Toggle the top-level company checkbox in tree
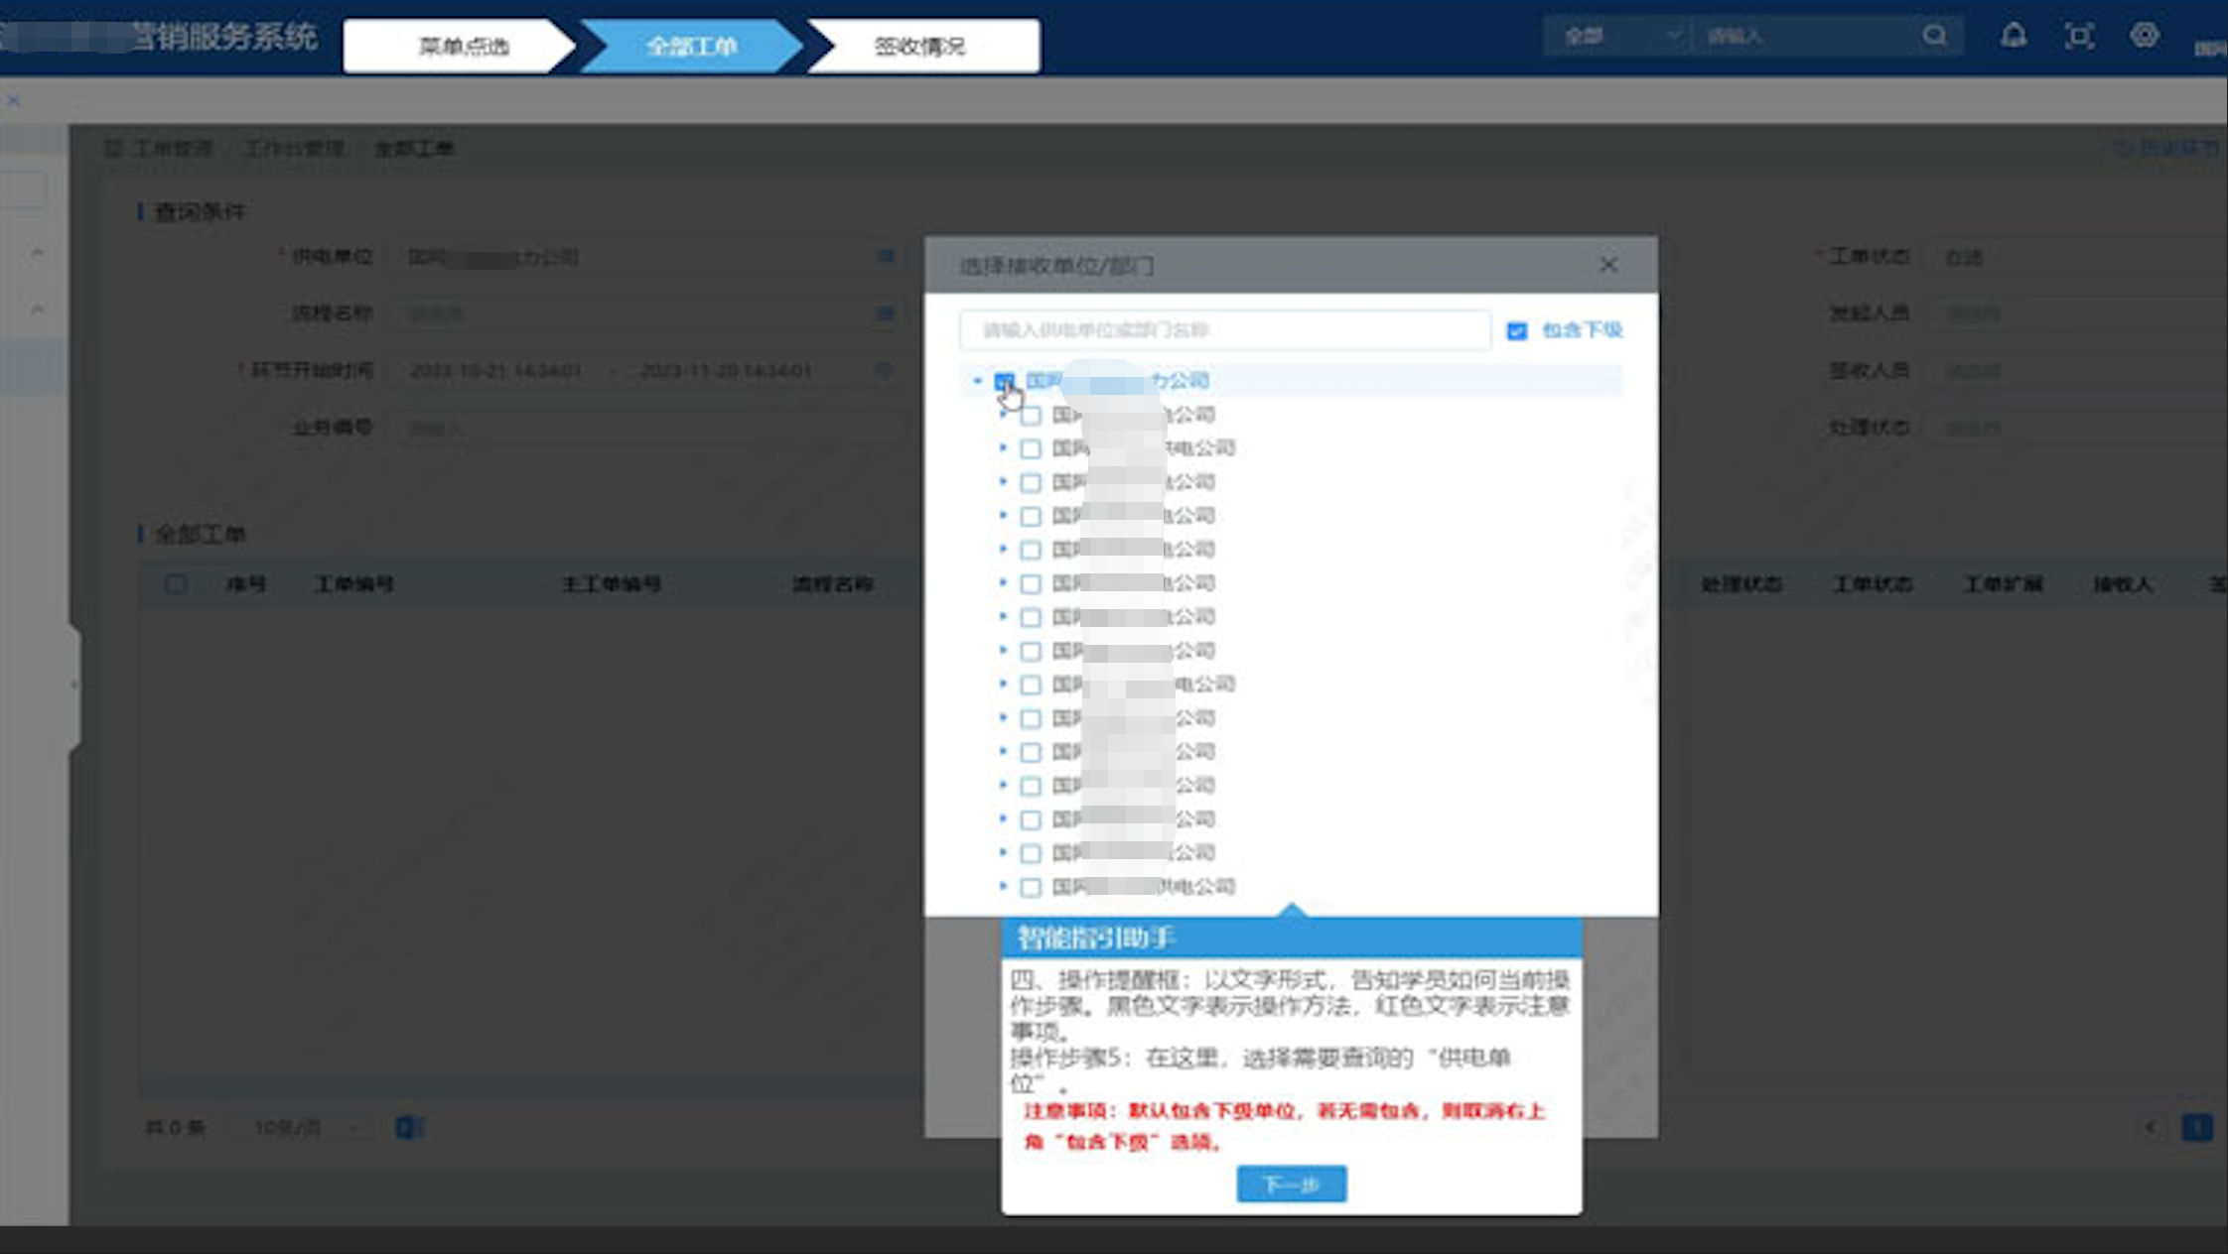This screenshot has width=2228, height=1254. pyautogui.click(x=1004, y=381)
